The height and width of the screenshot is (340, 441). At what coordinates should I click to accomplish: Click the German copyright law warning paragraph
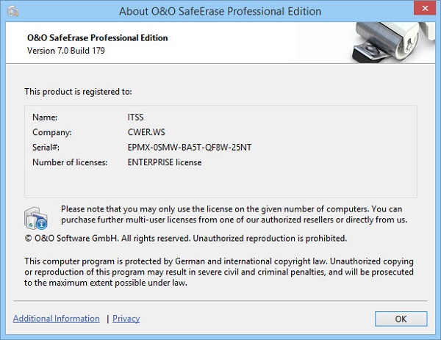[220, 272]
